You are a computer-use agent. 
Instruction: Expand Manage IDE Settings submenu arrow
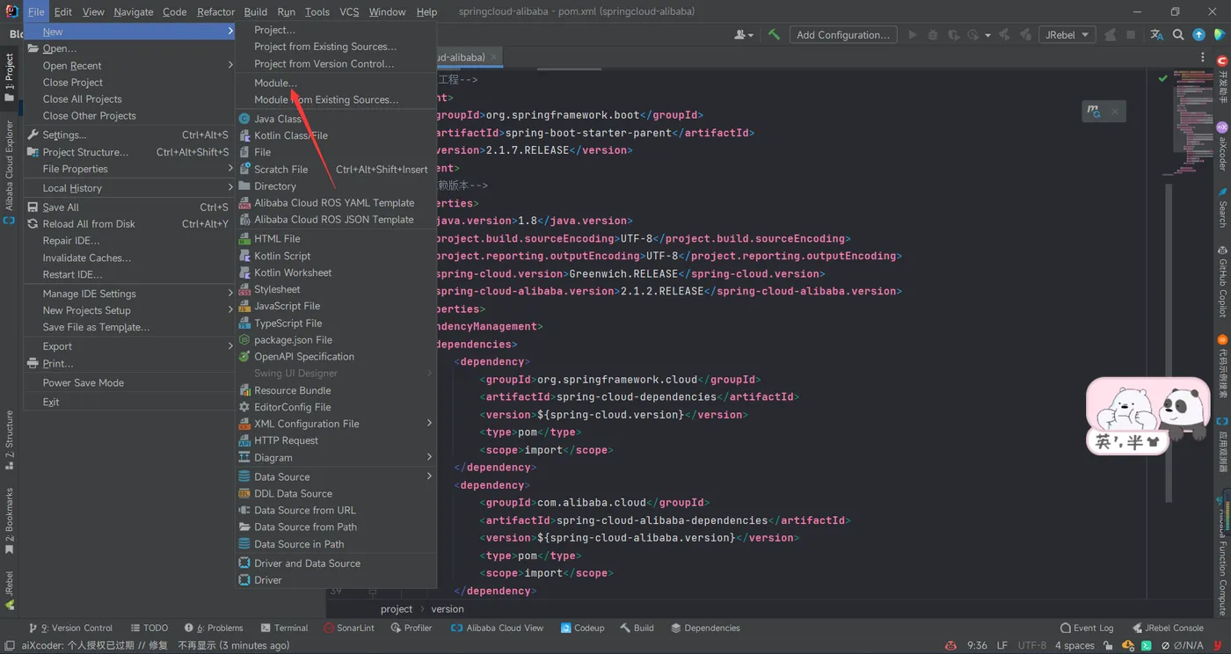(230, 293)
